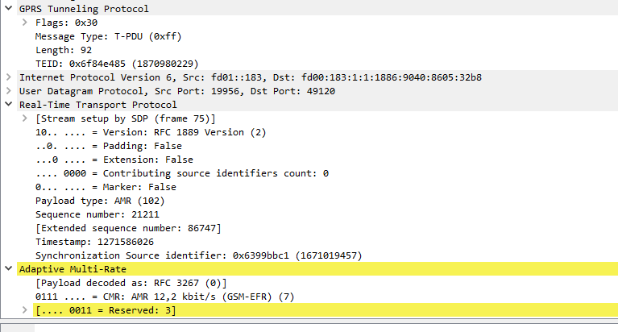Viewport: 618px width, 332px height.
Task: Expand the User Datagram Protocol section
Action: click(9, 91)
